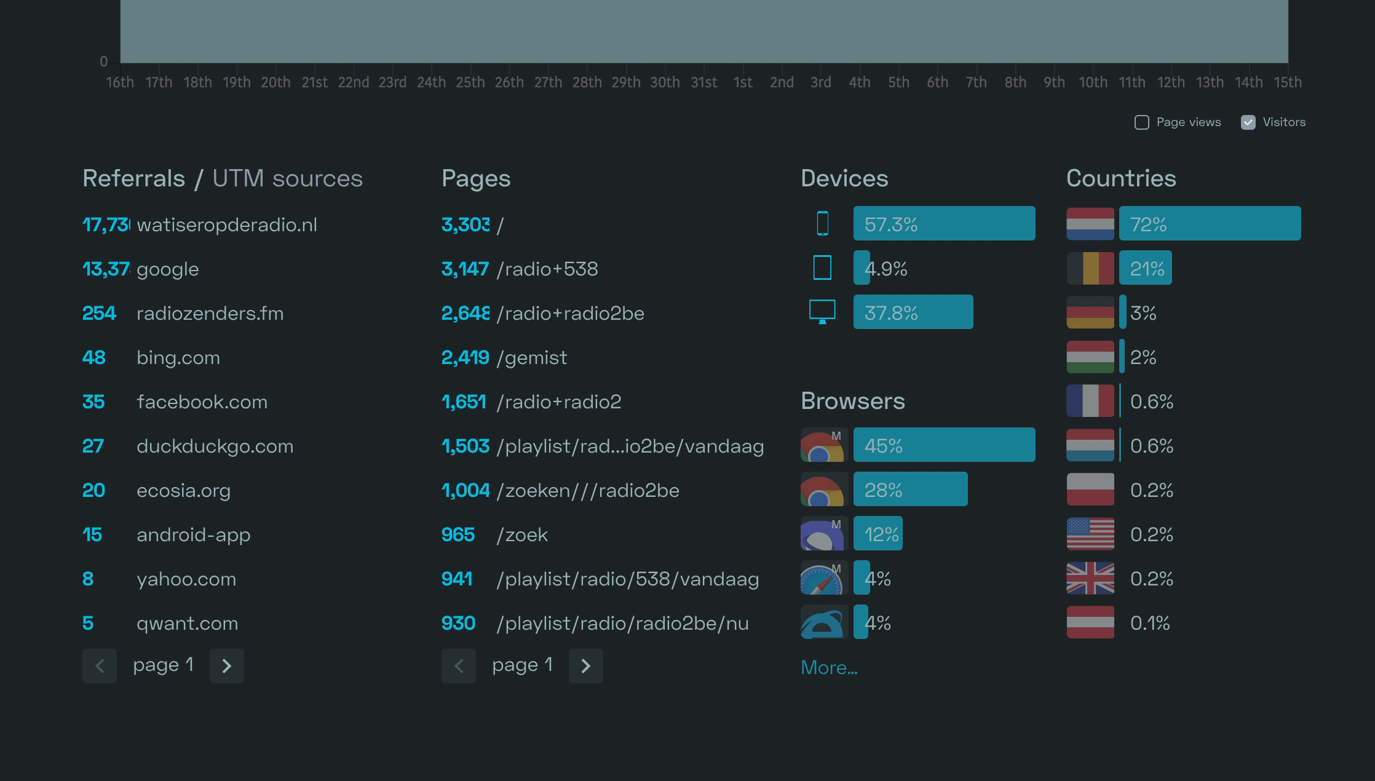Click the Belgium flag in Countries list
This screenshot has width=1375, height=781.
(x=1090, y=268)
